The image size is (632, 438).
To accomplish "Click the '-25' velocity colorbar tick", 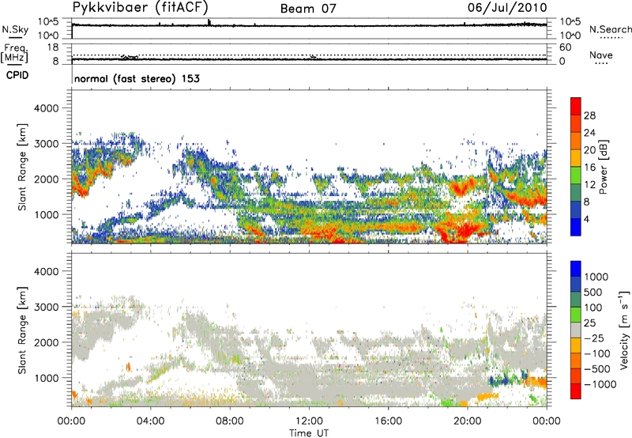I will 594,338.
